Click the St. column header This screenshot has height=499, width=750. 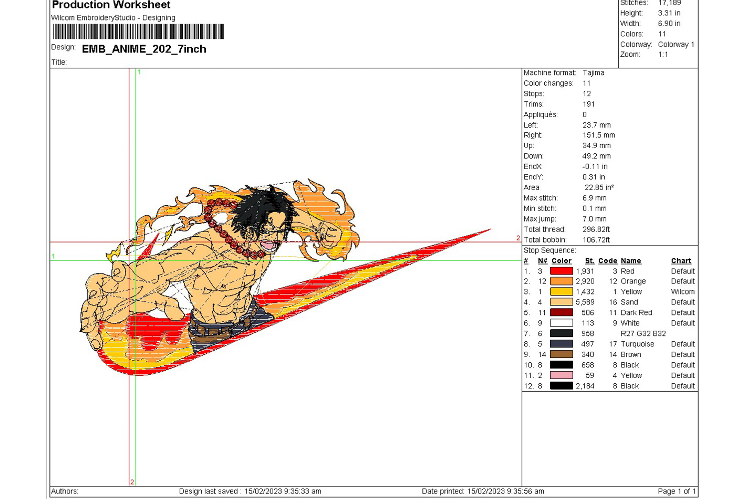[590, 261]
